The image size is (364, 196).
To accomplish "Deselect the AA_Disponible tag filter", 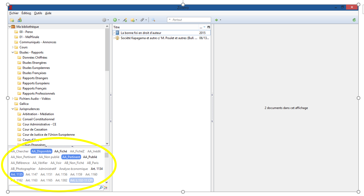I will (42, 151).
